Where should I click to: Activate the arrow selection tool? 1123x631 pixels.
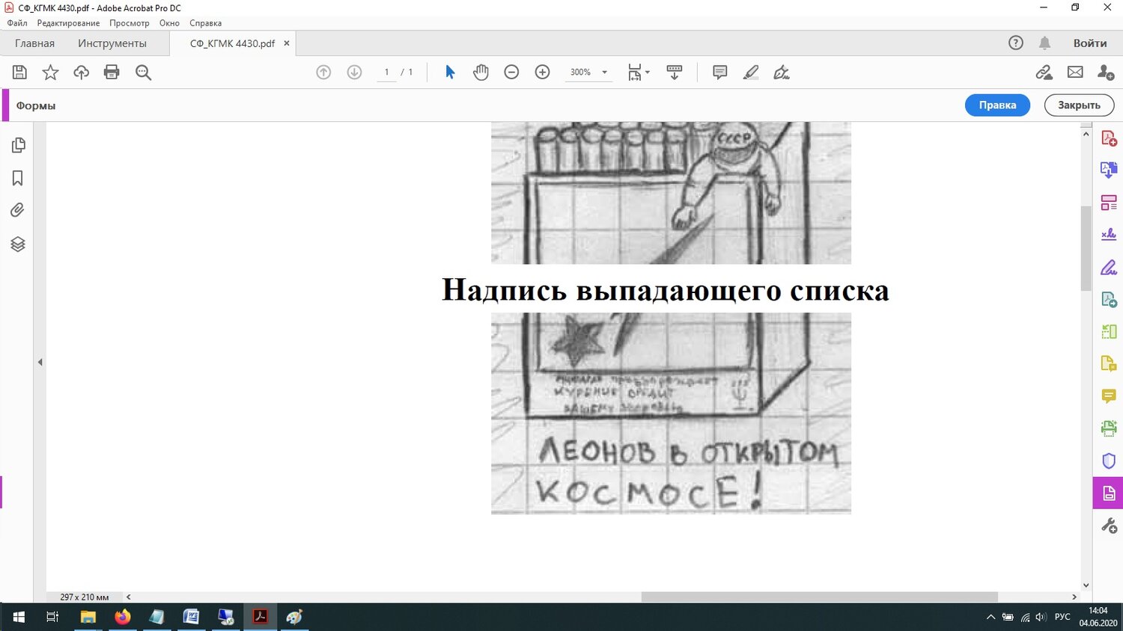coord(450,73)
